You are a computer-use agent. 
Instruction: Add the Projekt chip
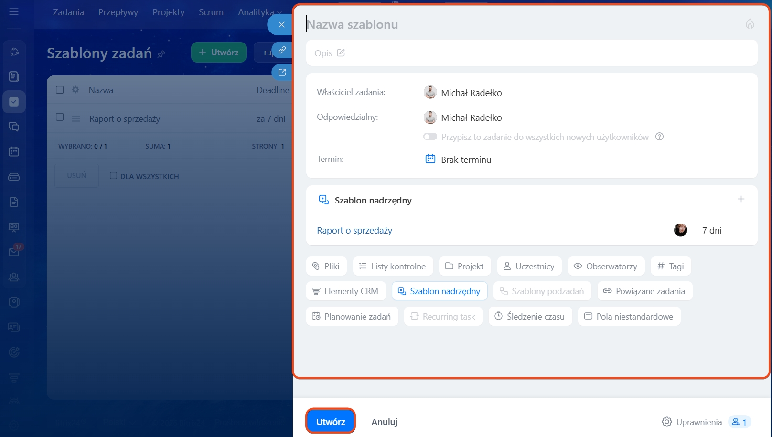[x=464, y=266]
